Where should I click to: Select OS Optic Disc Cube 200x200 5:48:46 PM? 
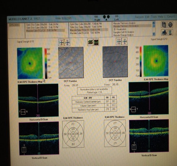(x=86, y=24)
